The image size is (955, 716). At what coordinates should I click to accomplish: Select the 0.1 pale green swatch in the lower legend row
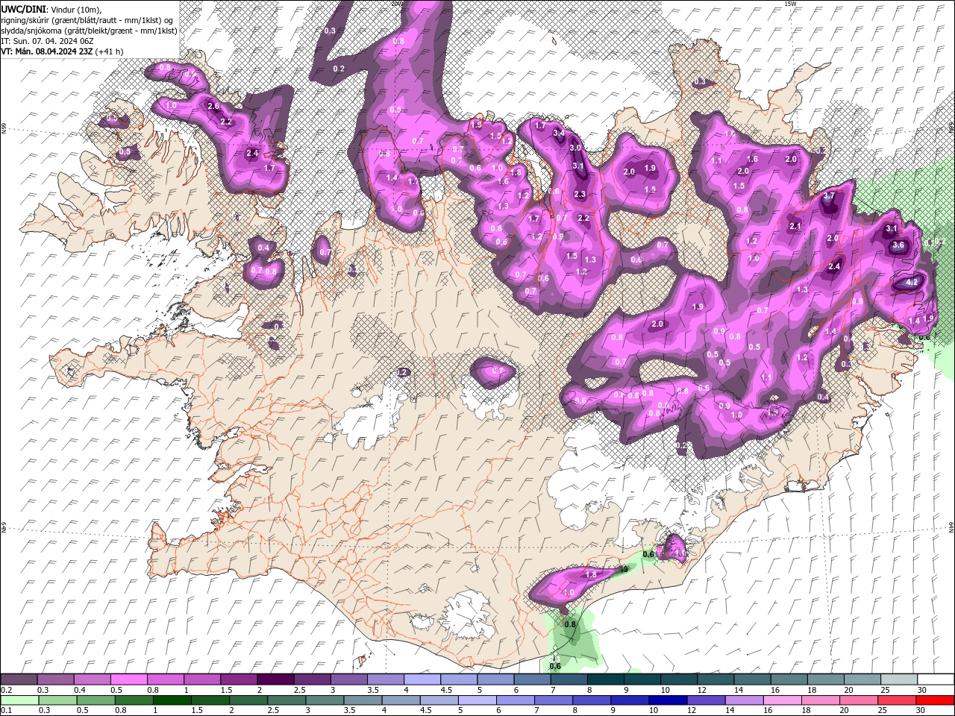click(x=19, y=700)
